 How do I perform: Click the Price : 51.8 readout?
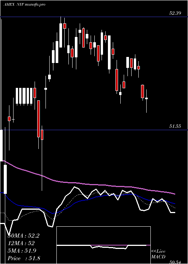pos(24,258)
